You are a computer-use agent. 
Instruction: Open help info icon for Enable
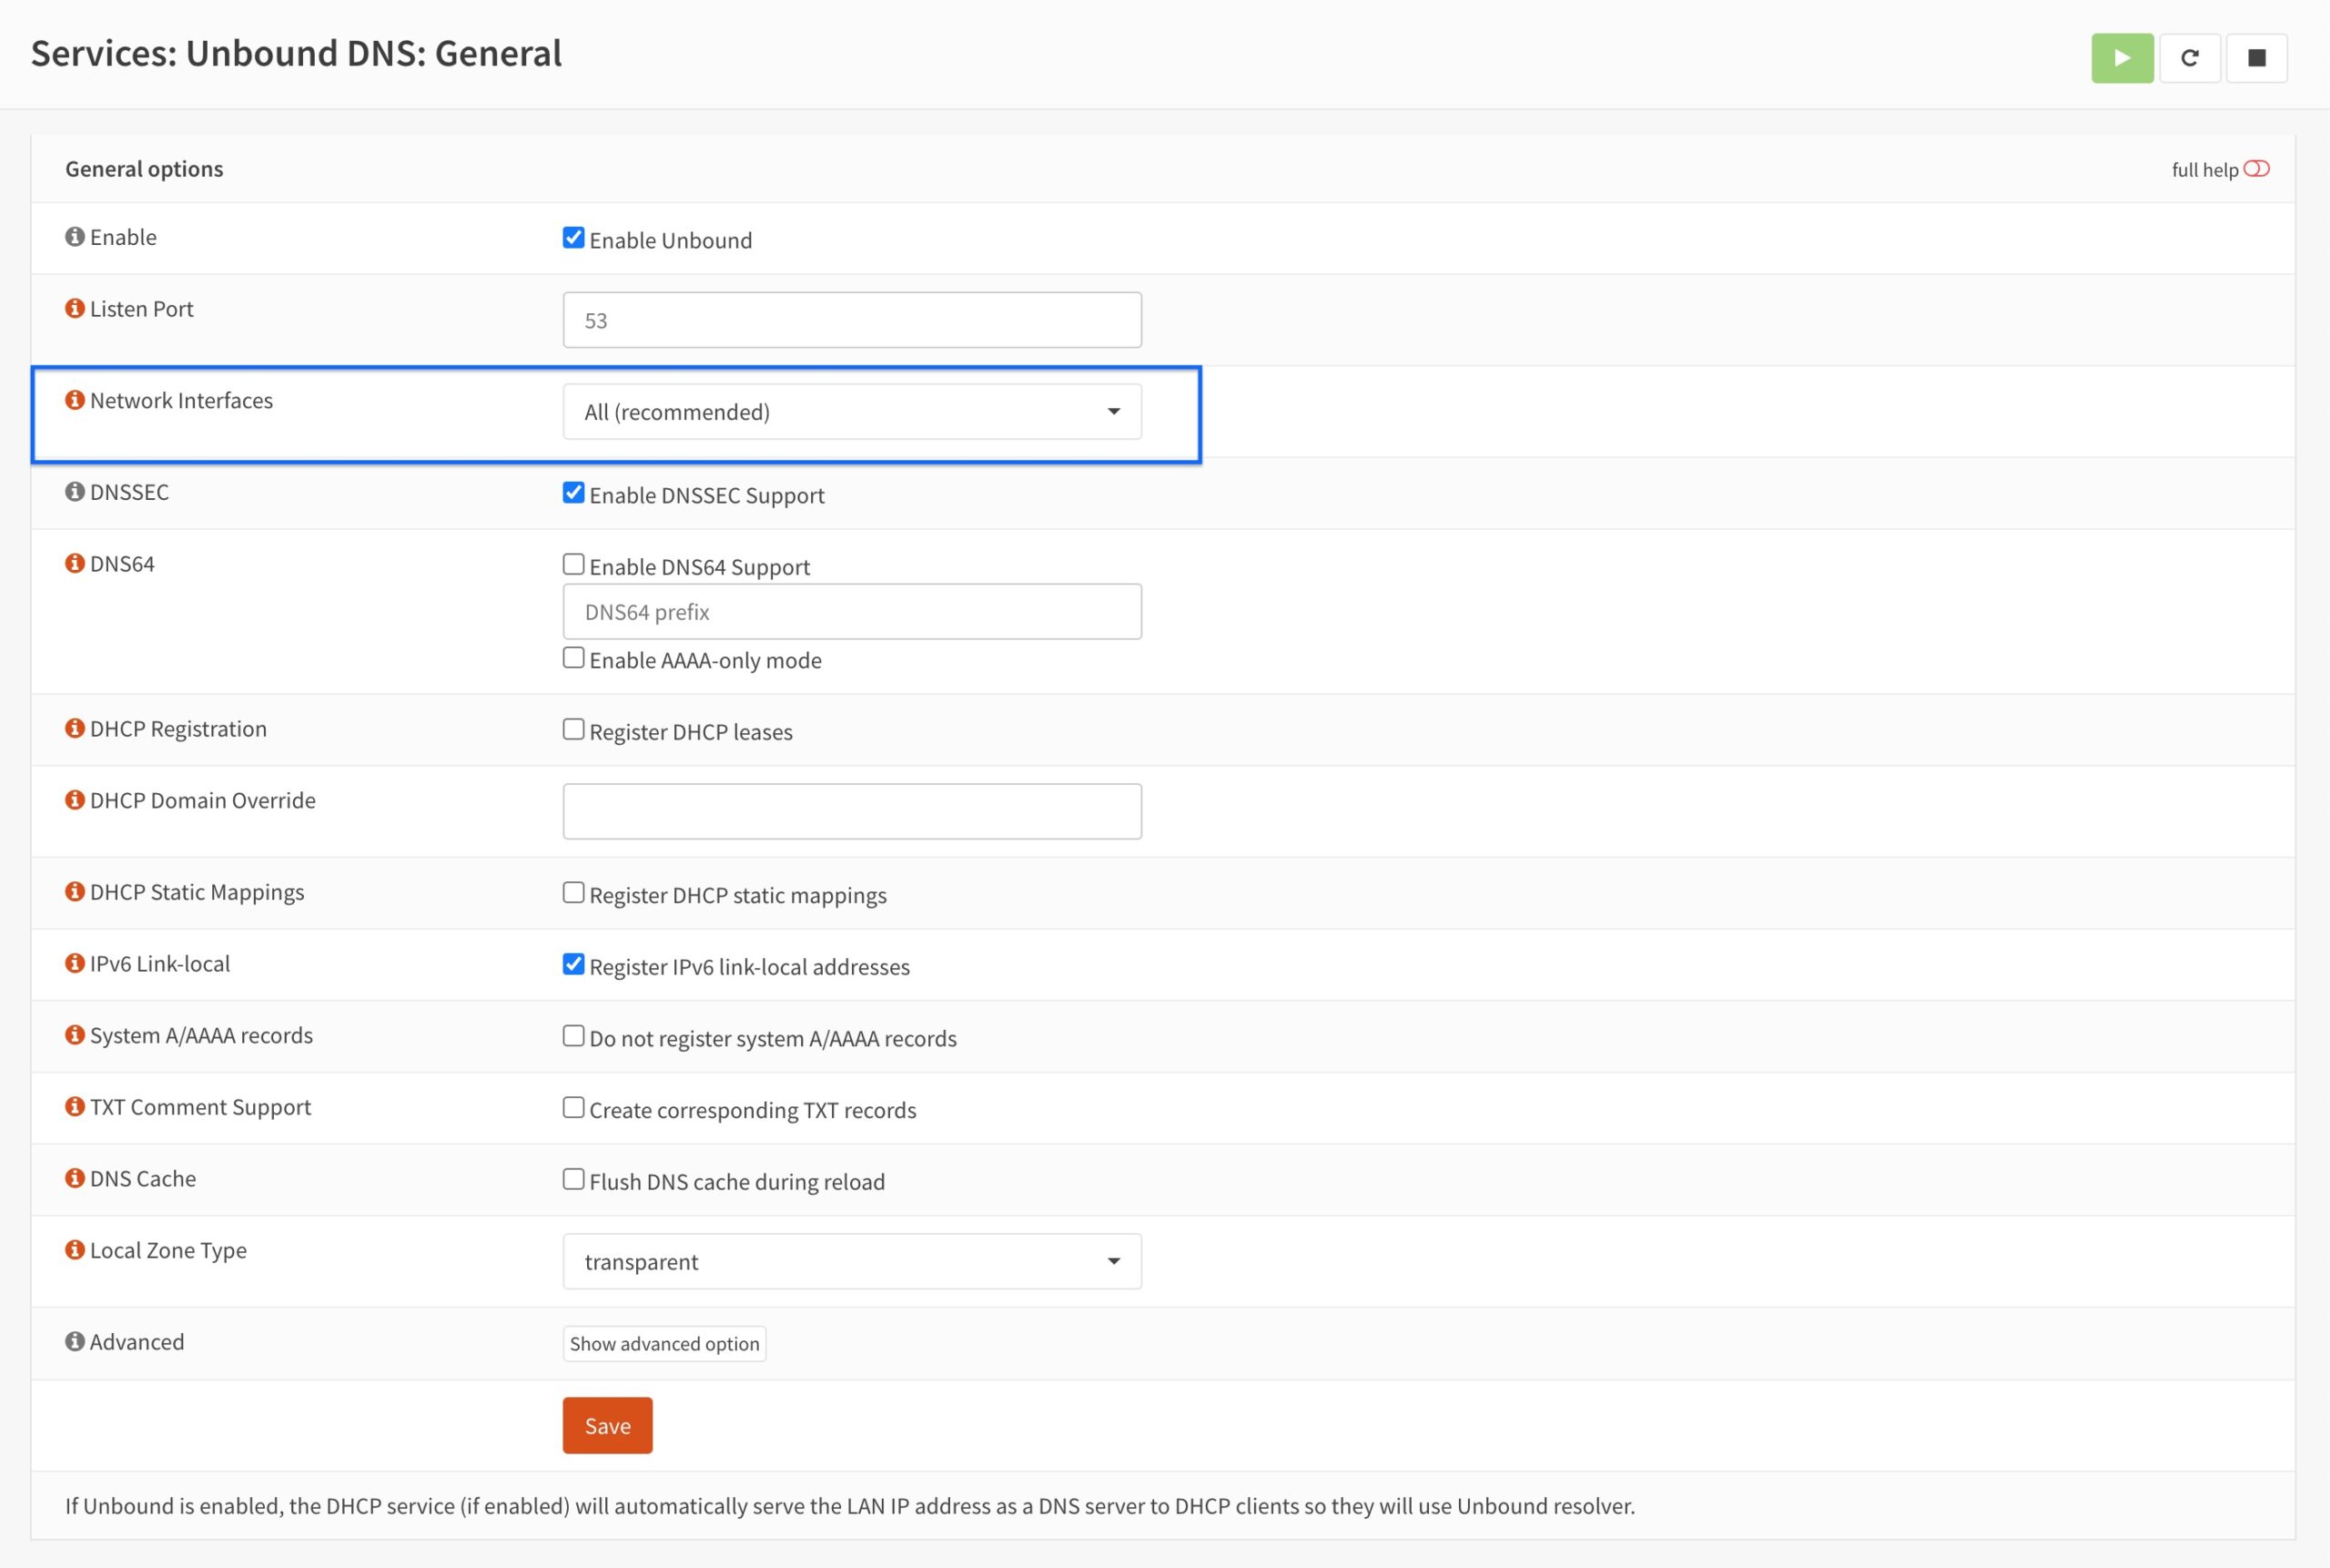click(75, 237)
